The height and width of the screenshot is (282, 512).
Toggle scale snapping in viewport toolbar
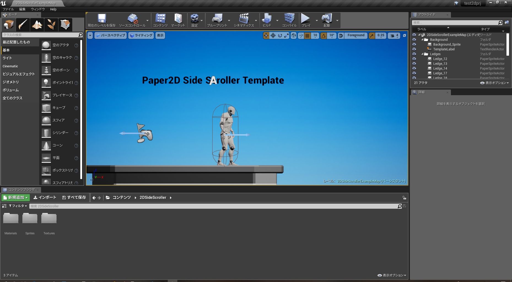372,36
